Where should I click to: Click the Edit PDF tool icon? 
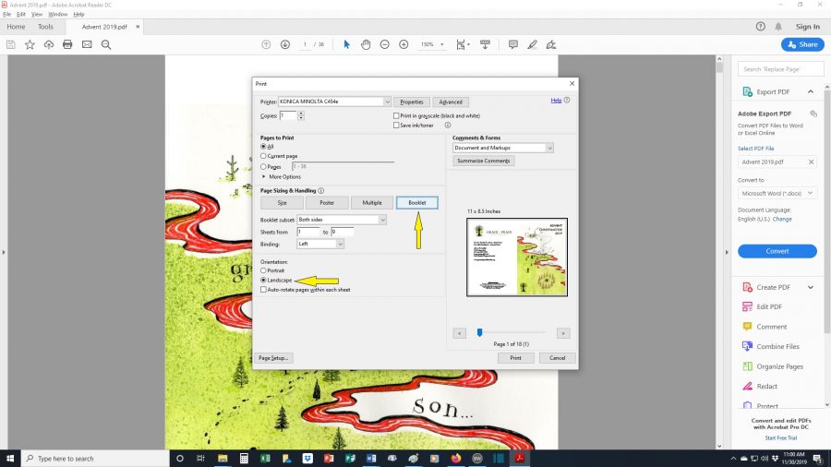coord(748,307)
